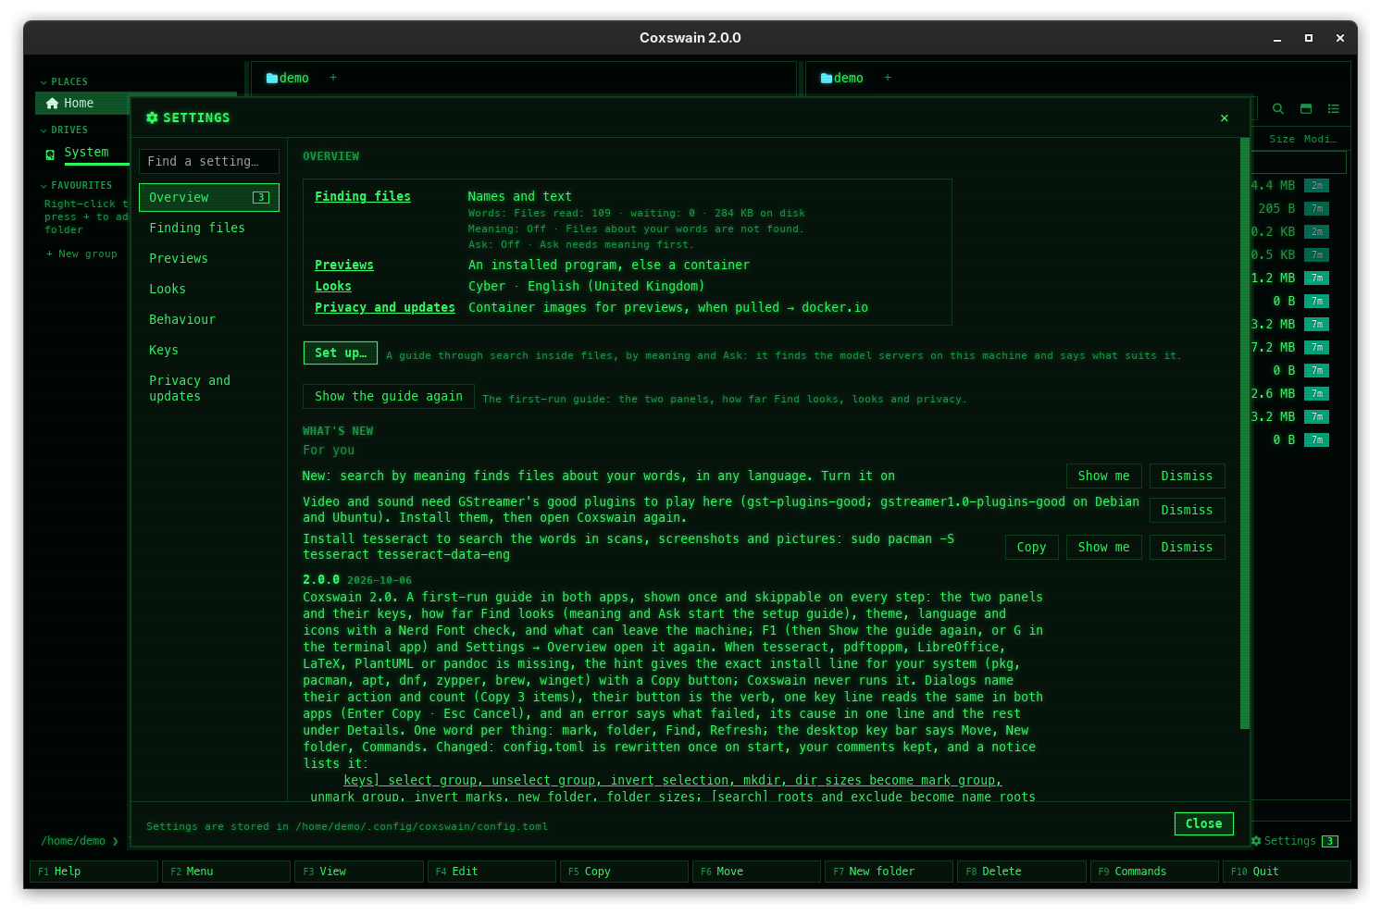Click the Settings gear in the status bar

tap(1256, 841)
